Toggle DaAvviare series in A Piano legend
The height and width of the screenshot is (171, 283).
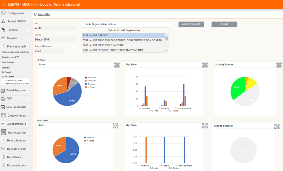91,81
